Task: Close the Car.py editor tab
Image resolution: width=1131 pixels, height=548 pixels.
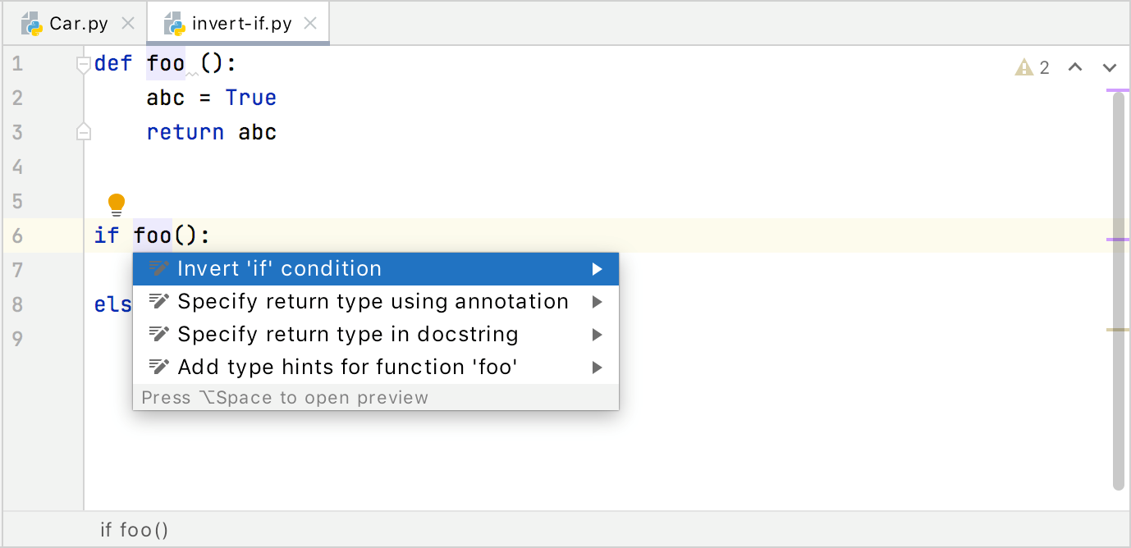Action: pyautogui.click(x=128, y=23)
